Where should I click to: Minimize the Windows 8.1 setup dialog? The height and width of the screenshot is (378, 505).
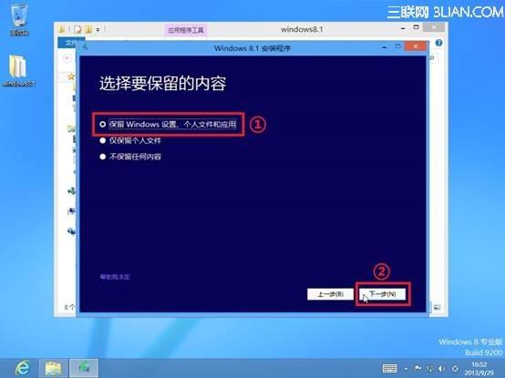click(x=384, y=47)
